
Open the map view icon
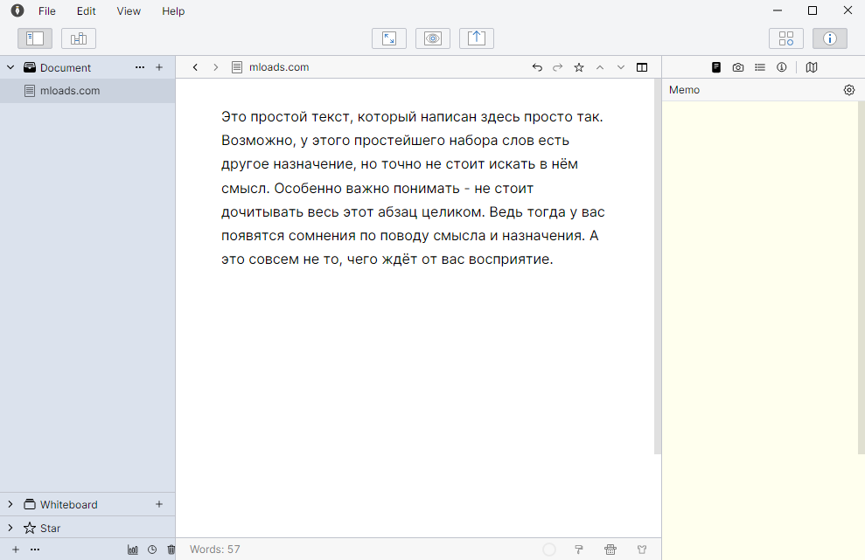coord(811,67)
